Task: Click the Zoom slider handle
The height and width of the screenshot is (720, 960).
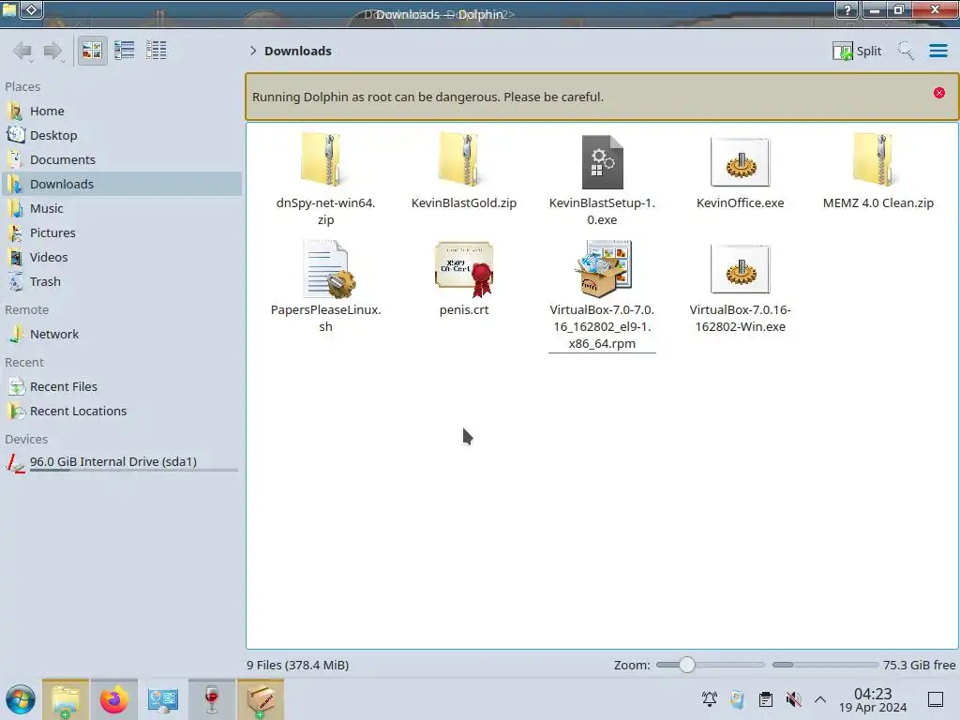Action: pos(687,665)
